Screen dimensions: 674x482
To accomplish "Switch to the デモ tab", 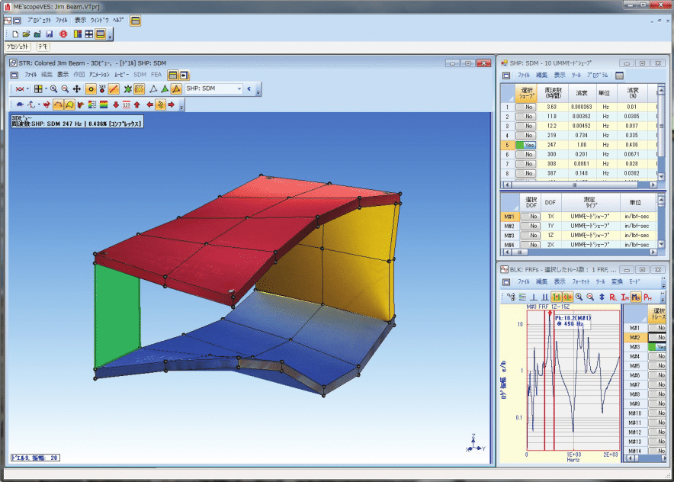I will pyautogui.click(x=43, y=47).
